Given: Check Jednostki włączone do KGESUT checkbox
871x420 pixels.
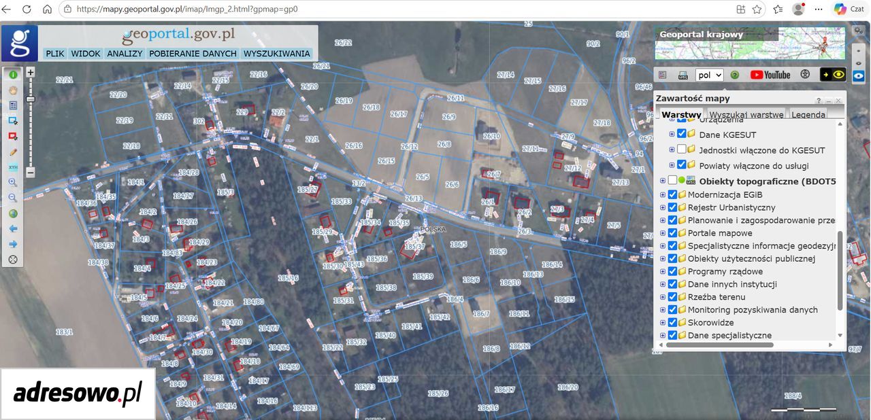Looking at the screenshot, I should pyautogui.click(x=682, y=150).
